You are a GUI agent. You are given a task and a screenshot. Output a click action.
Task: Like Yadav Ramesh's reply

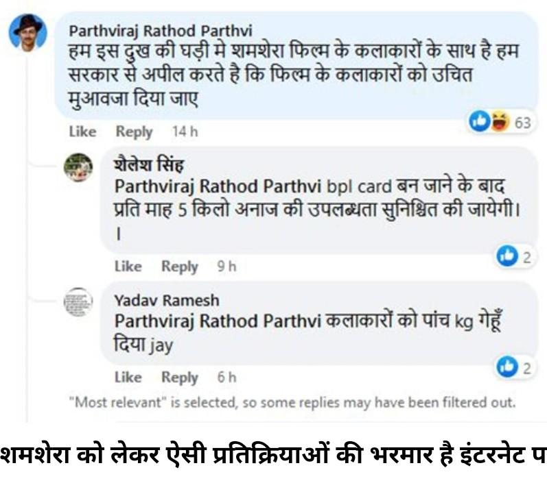coord(128,377)
